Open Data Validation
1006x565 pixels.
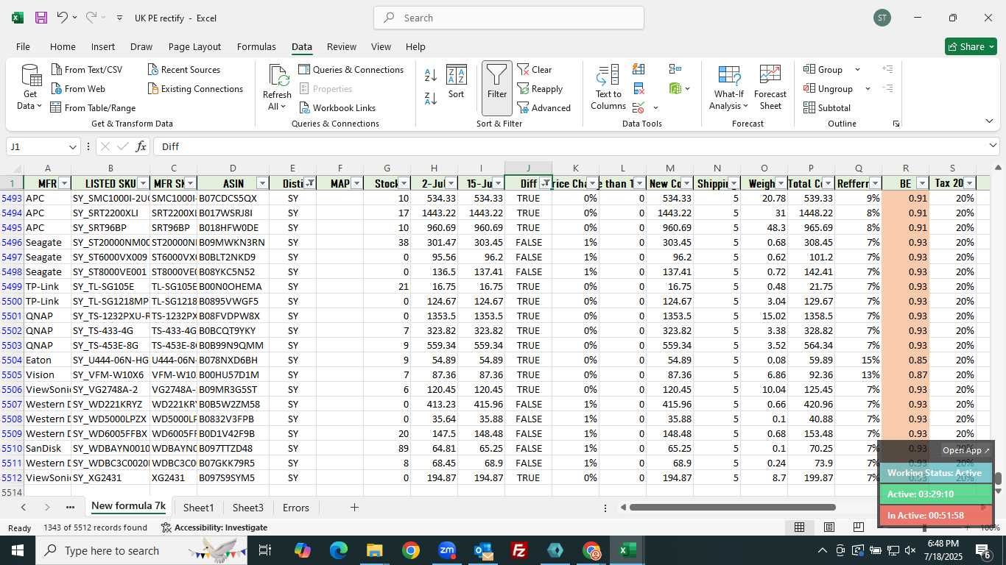639,108
